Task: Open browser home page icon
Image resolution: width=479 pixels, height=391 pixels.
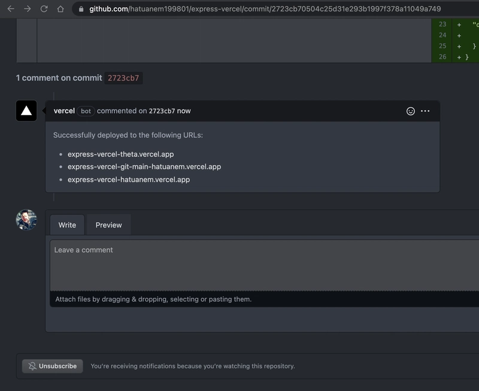Action: pos(60,9)
